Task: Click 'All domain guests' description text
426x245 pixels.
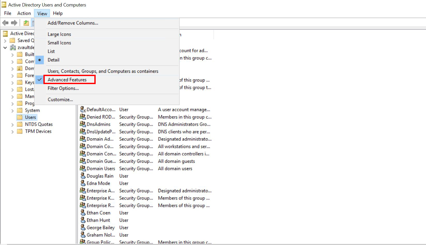Action: click(177, 161)
